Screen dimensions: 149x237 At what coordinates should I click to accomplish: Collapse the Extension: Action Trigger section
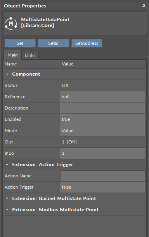click(7, 164)
